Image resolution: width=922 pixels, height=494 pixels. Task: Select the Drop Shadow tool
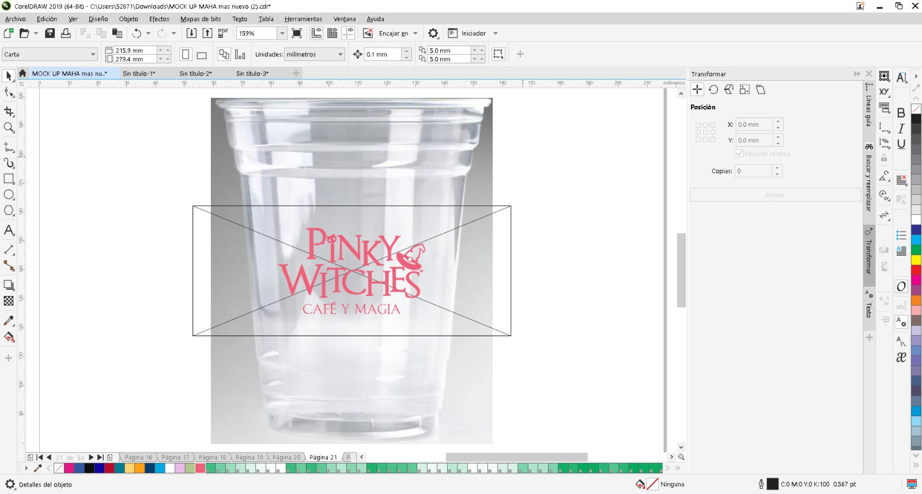9,285
